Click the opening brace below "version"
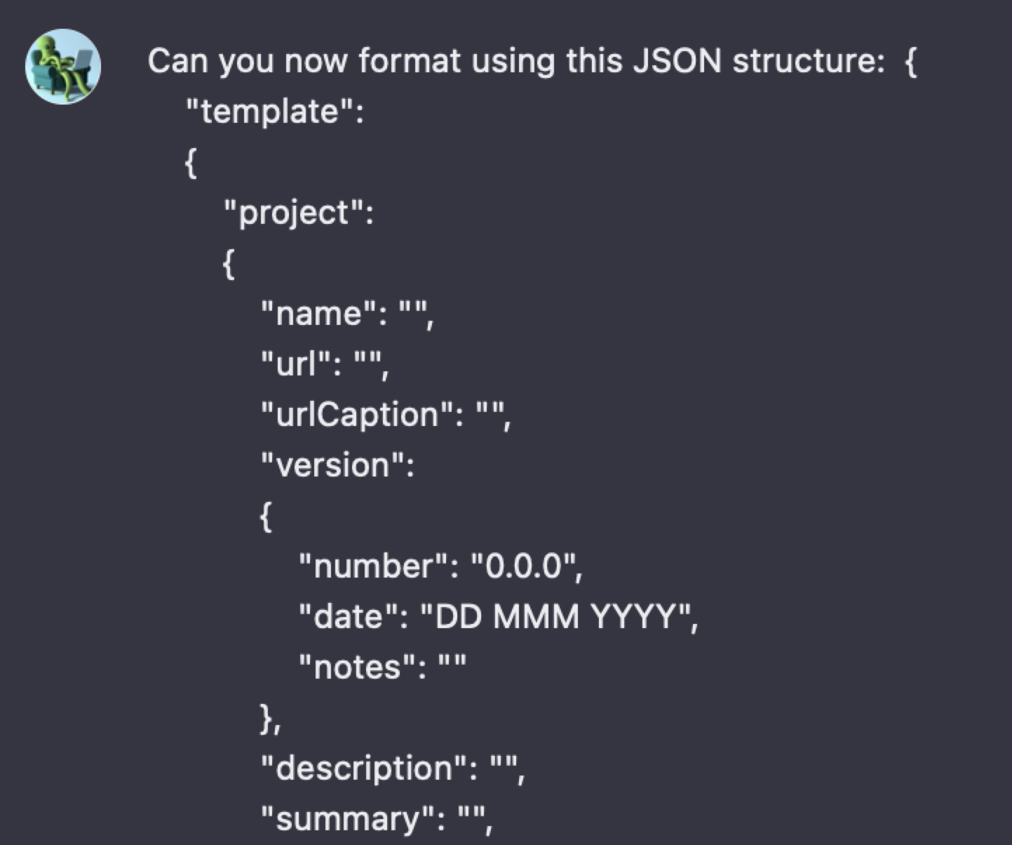This screenshot has height=845, width=1012. [266, 517]
